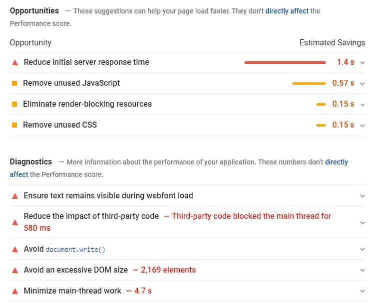The height and width of the screenshot is (305, 382).
Task: Click orange square icon beside Remove unused JavaScript
Action: [15, 83]
